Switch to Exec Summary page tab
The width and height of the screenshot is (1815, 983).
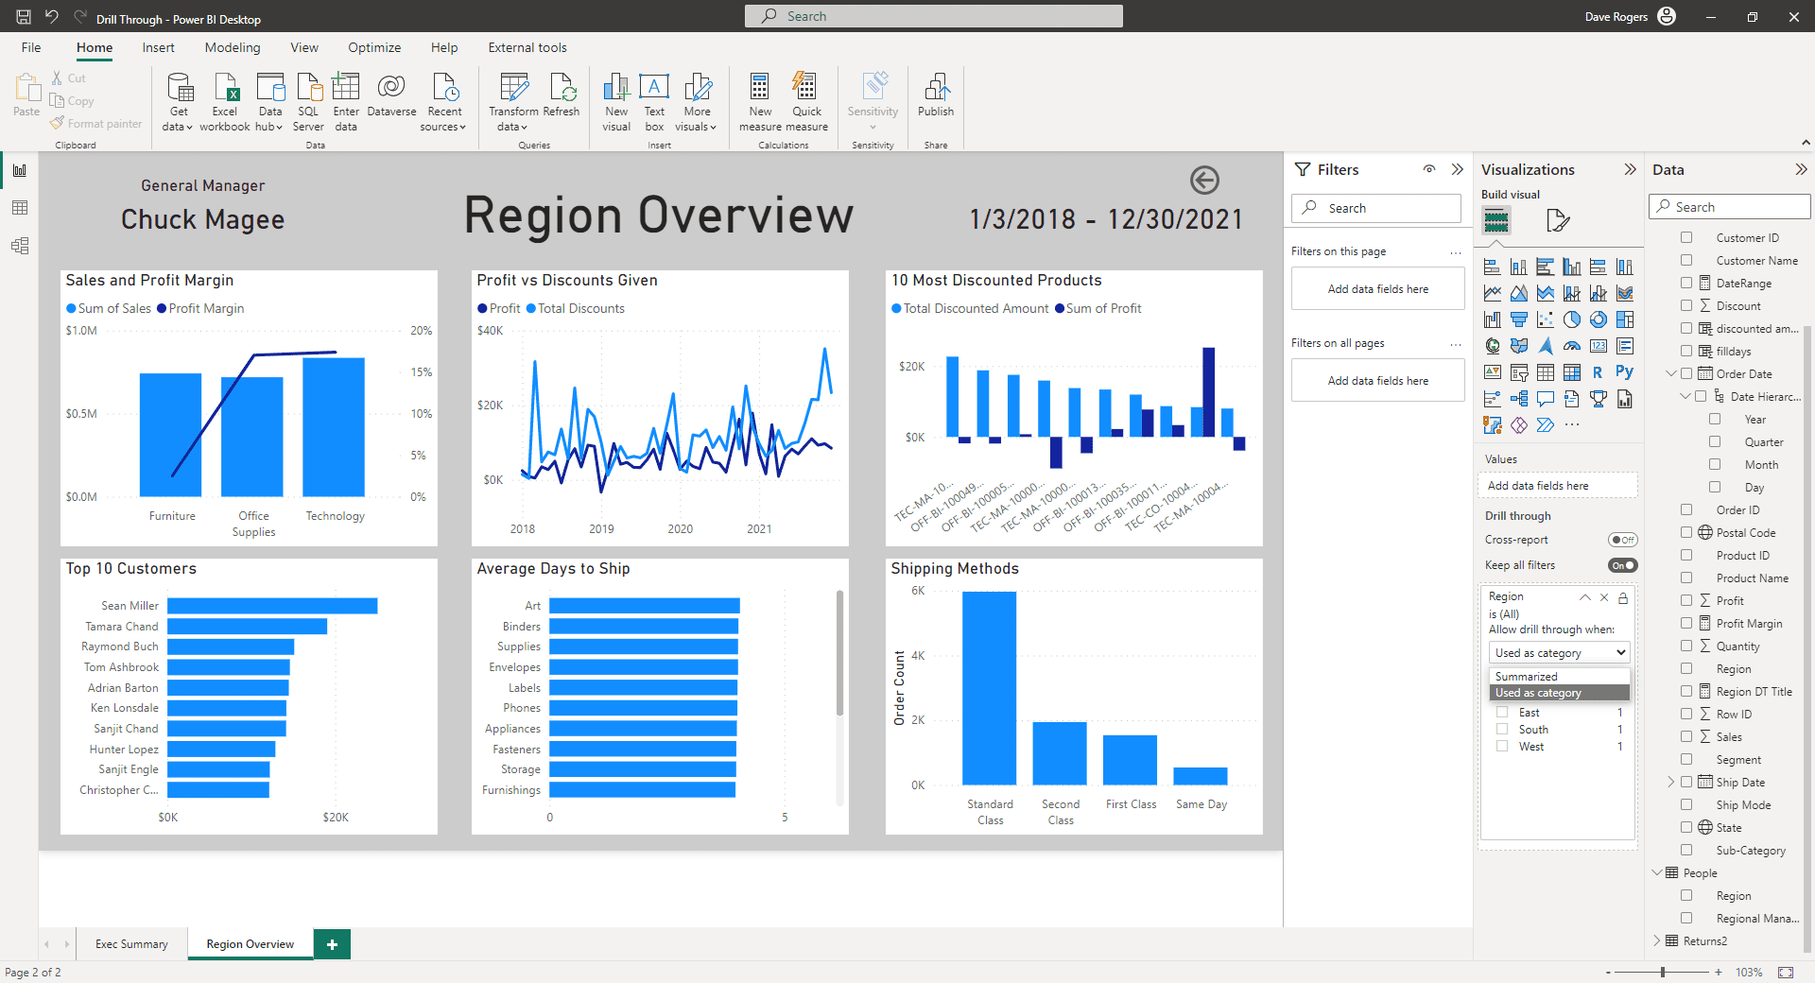[131, 944]
